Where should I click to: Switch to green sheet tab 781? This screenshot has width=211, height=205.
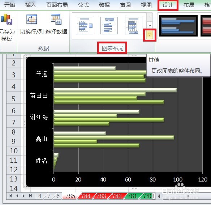132,196
